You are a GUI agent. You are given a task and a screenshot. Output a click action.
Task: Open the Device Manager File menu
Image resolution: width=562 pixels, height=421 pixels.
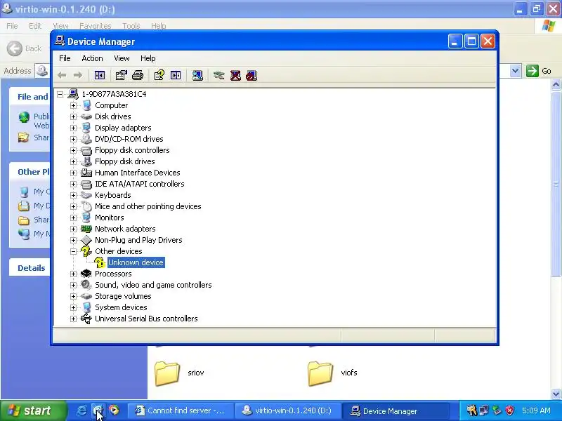(65, 58)
